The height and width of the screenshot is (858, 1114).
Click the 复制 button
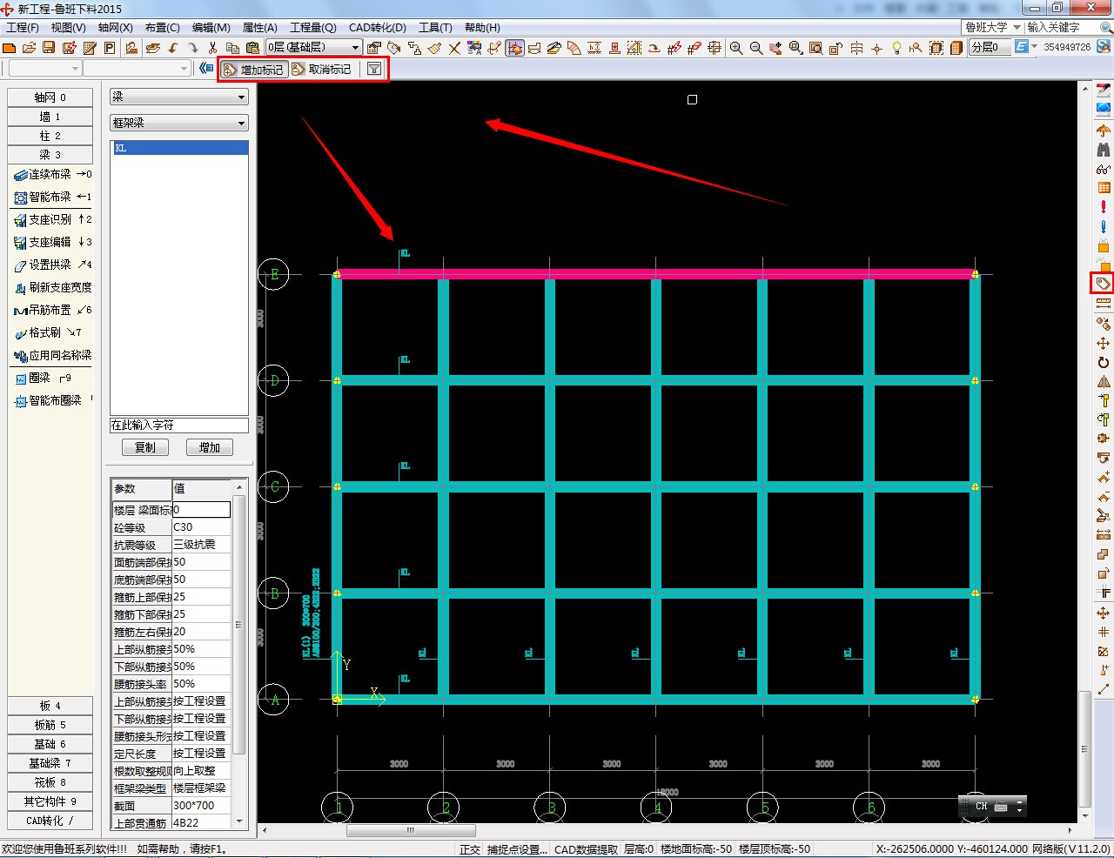(144, 447)
